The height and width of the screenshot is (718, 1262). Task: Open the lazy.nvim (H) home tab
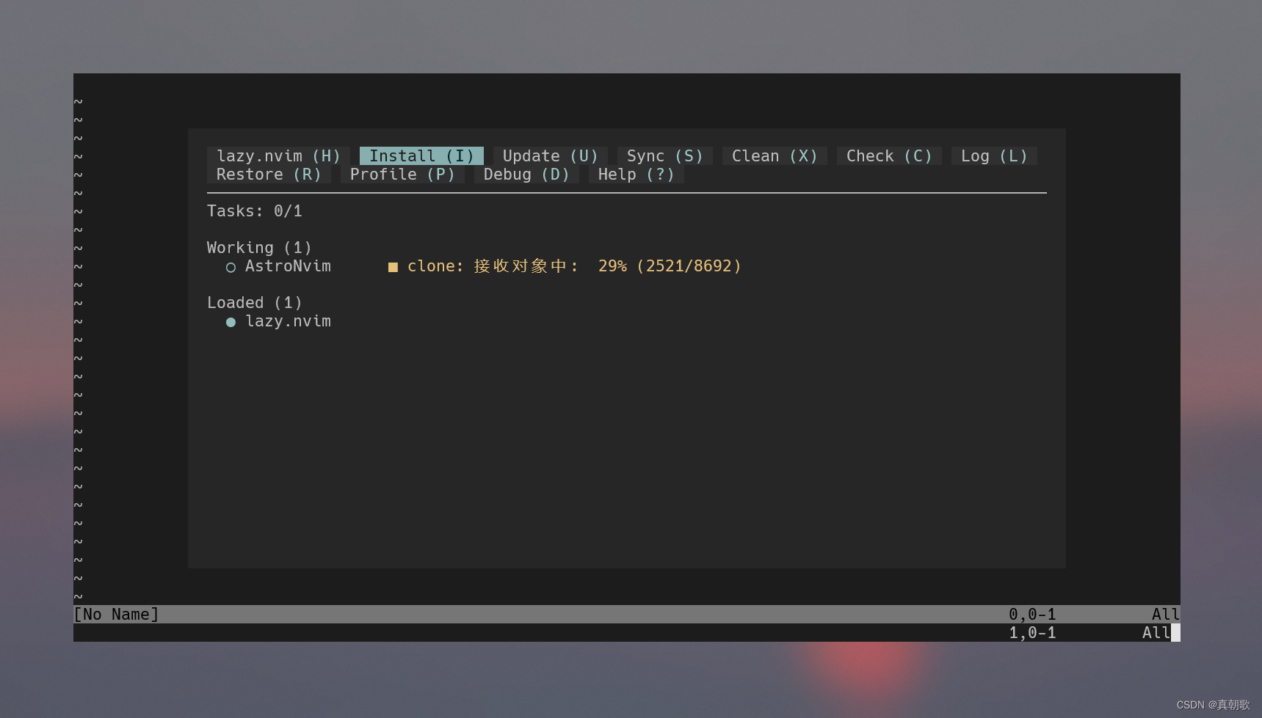tap(278, 156)
